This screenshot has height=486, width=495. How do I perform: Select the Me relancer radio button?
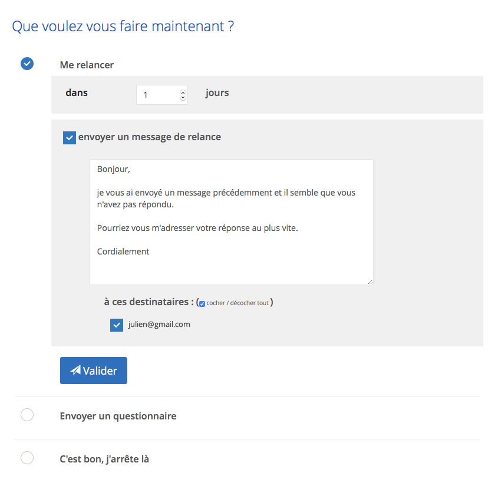(27, 64)
